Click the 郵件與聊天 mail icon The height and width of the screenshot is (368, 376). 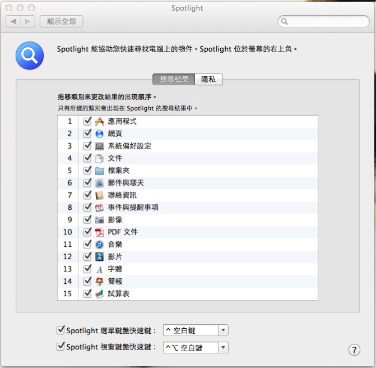pos(99,183)
